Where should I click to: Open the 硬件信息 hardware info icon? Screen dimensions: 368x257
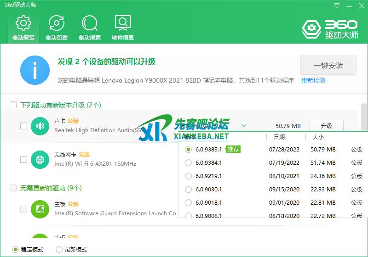(x=123, y=28)
